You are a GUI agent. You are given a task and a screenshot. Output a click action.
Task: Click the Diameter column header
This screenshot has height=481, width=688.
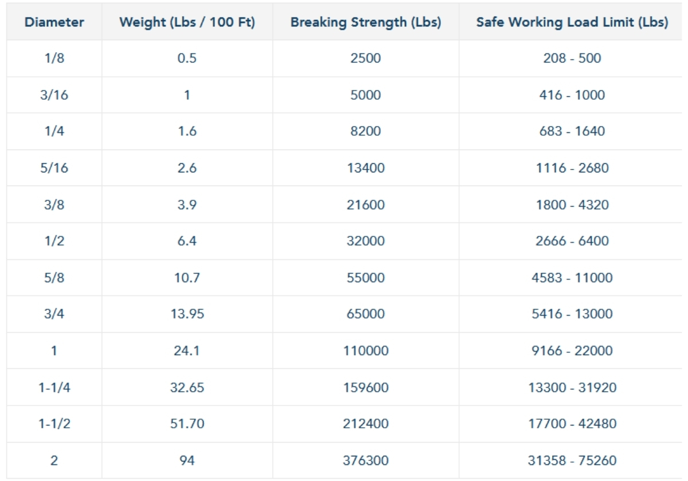[x=54, y=23]
